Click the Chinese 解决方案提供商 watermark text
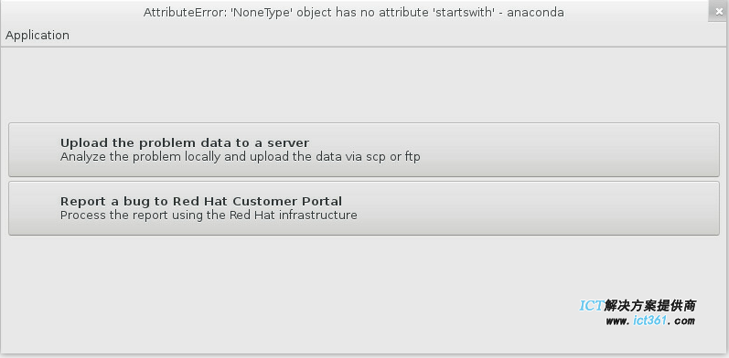Viewport: 729px width, 358px height. click(x=649, y=306)
